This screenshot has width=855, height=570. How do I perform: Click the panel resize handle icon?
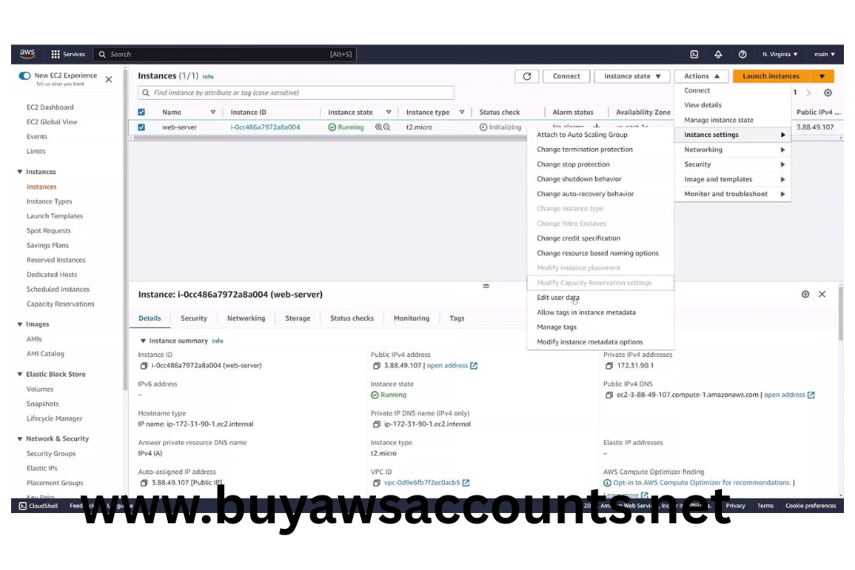pyautogui.click(x=486, y=286)
